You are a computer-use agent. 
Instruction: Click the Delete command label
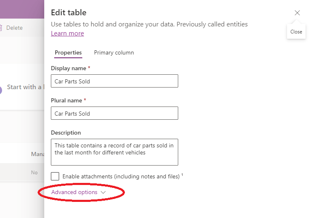[x=14, y=28]
